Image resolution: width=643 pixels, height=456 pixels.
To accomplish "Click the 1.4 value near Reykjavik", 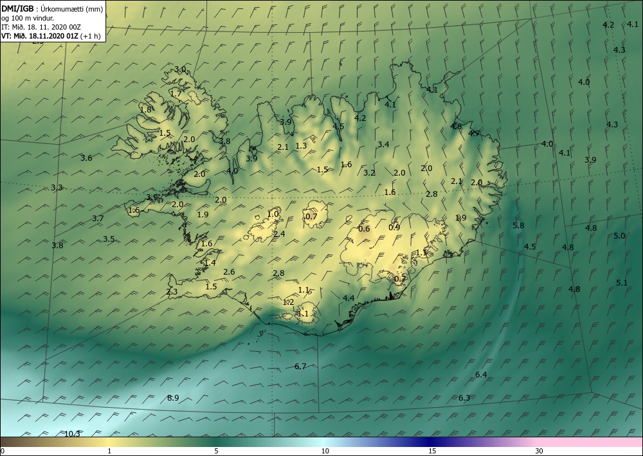I will [x=210, y=263].
